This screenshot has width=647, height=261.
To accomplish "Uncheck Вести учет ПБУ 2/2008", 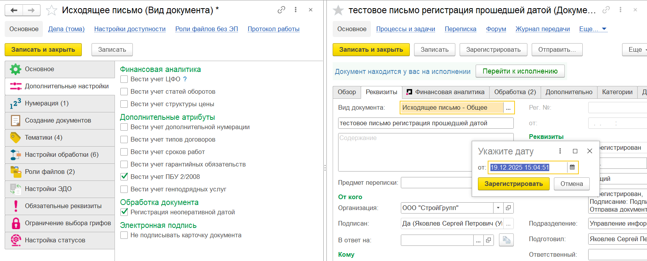I will (x=124, y=177).
